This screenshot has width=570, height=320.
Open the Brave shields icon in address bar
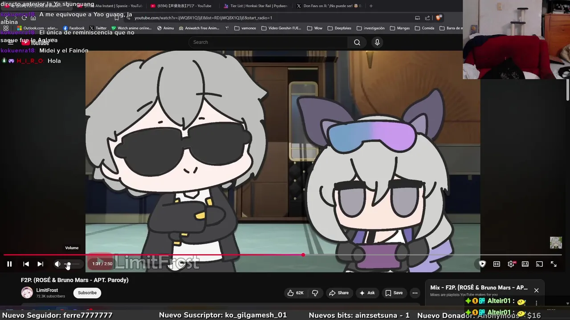coord(439,18)
